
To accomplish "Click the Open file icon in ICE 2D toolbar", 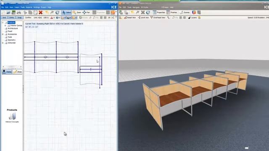I will click(x=8, y=13).
